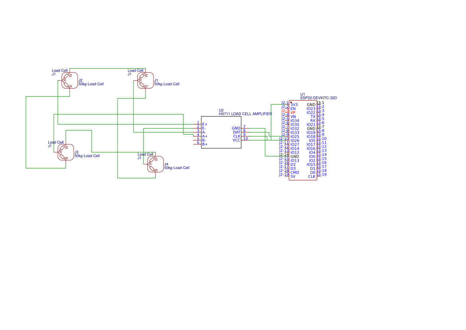The height and width of the screenshot is (330, 466).
Task: Click the 5V pin at bottom of U1
Action: (x=293, y=176)
